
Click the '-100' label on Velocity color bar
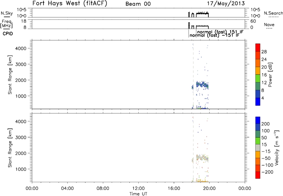point(267,165)
